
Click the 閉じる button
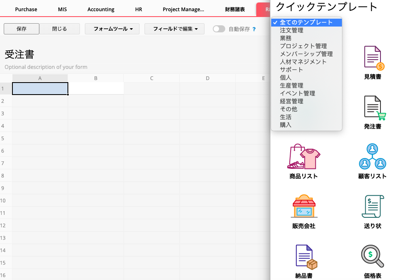tap(60, 29)
